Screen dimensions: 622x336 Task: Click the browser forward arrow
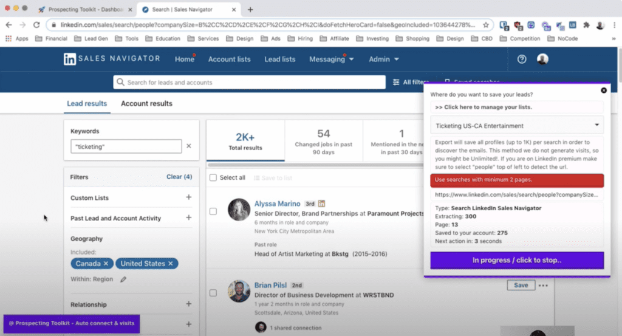(x=22, y=24)
